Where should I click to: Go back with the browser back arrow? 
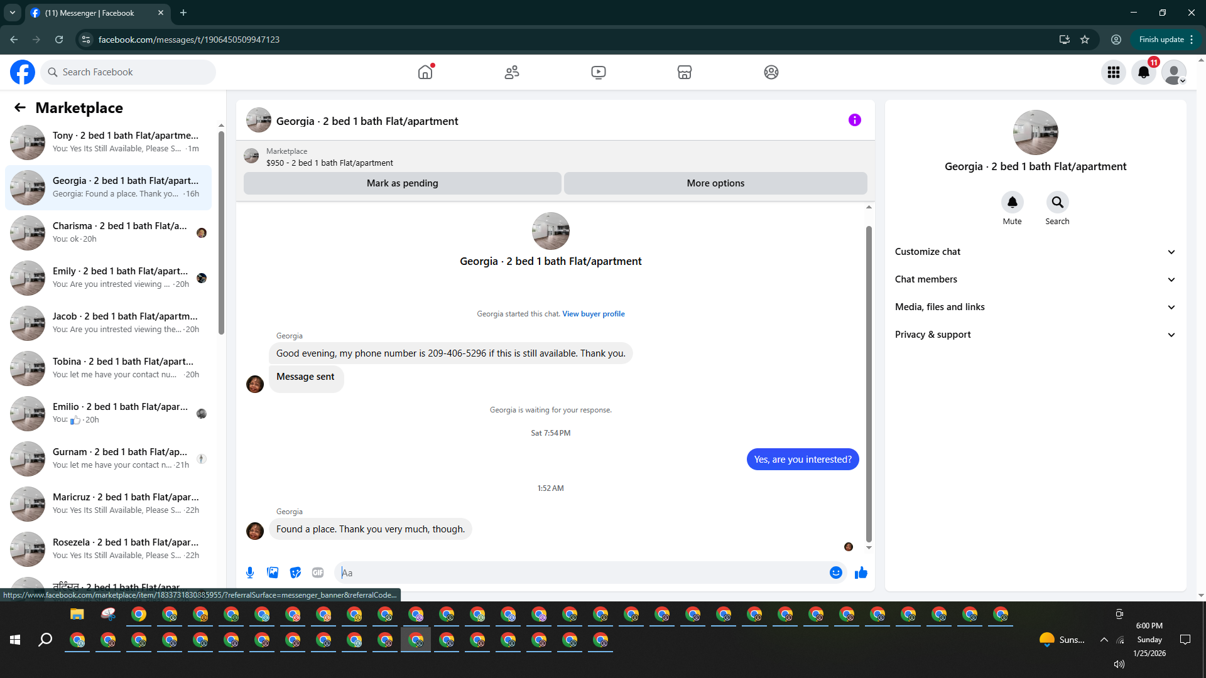(14, 40)
